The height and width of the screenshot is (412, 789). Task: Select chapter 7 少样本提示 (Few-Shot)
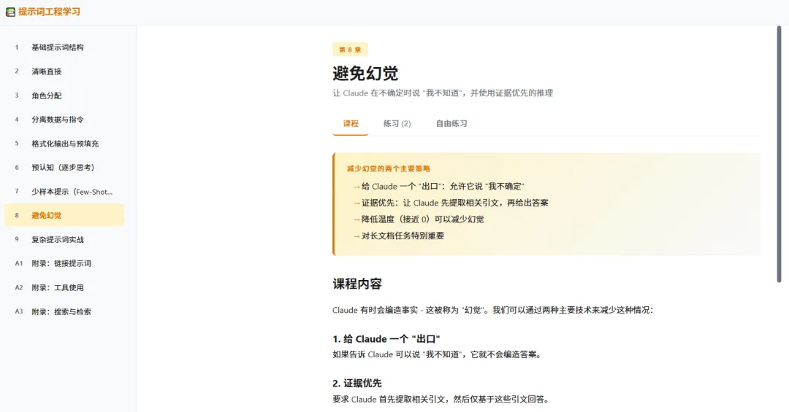(64, 192)
